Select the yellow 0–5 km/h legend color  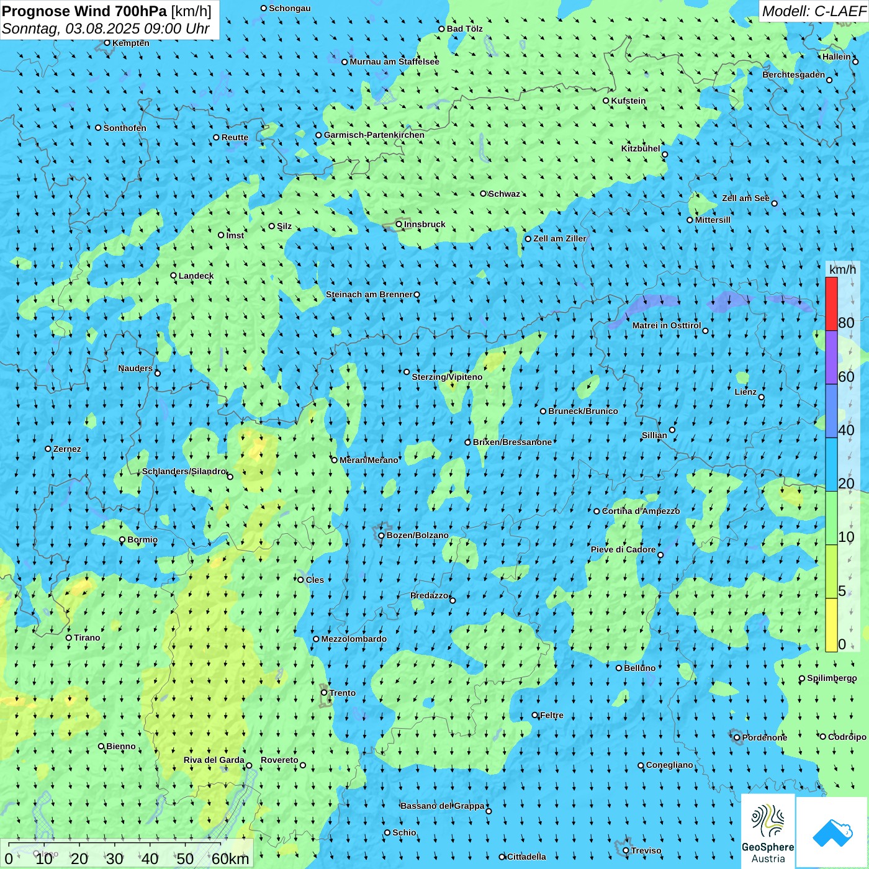[x=831, y=625]
